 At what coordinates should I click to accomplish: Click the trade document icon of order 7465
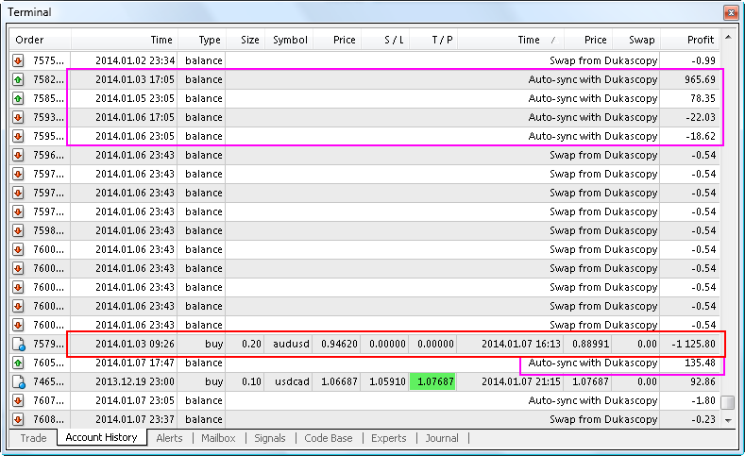(18, 382)
